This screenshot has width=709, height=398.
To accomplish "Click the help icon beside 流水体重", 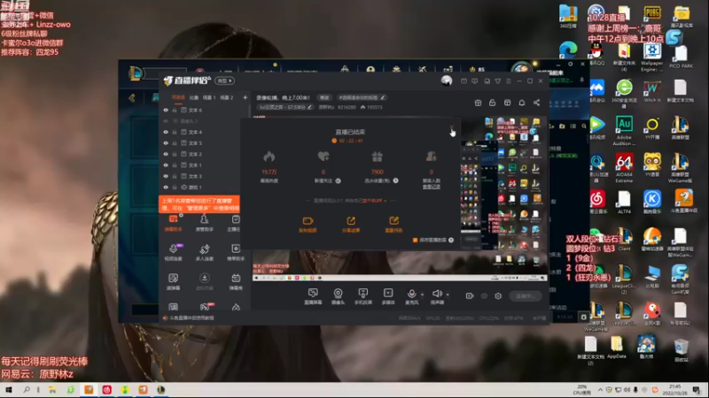I will click(x=395, y=180).
